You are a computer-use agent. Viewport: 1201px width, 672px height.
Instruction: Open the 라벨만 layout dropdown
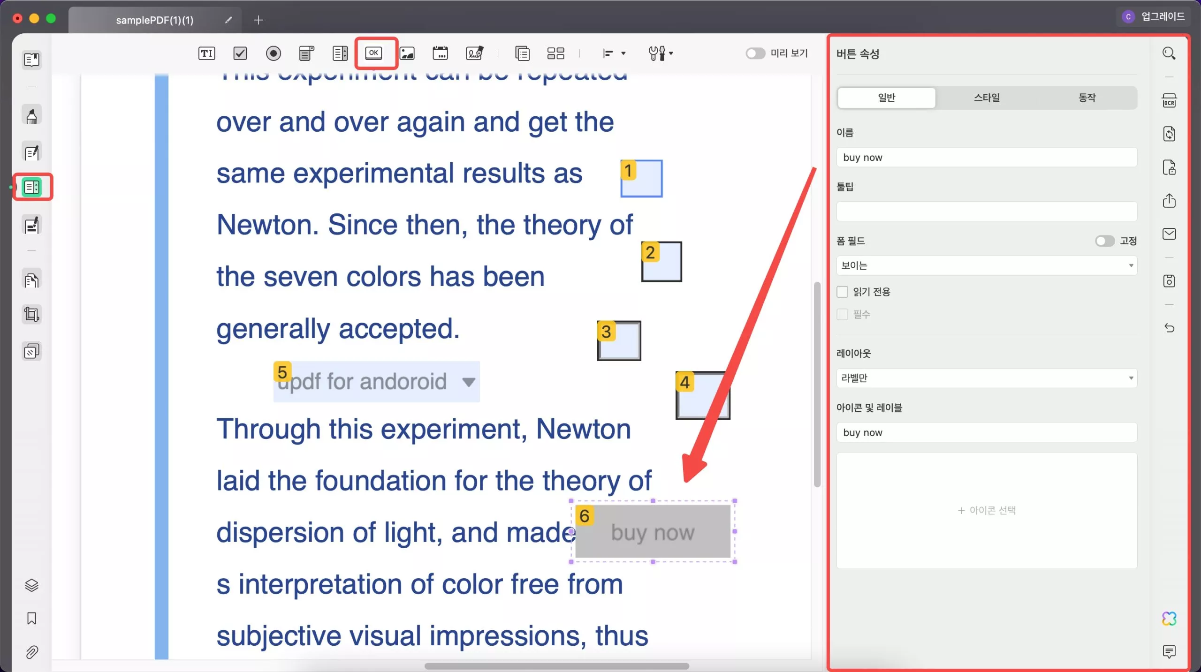point(987,378)
